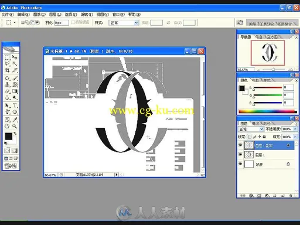Select the Rectangular Marquee tool in toolbox
The image size is (300, 225).
(x=8, y=57)
